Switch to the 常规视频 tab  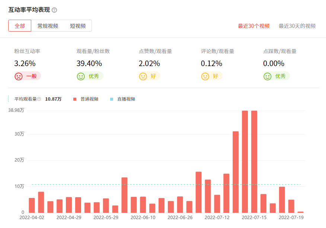(48, 26)
